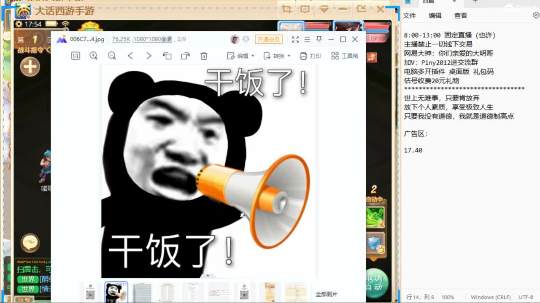The image size is (540, 303).
Task: Click the 大话西游手游 app logo
Action: point(22,11)
